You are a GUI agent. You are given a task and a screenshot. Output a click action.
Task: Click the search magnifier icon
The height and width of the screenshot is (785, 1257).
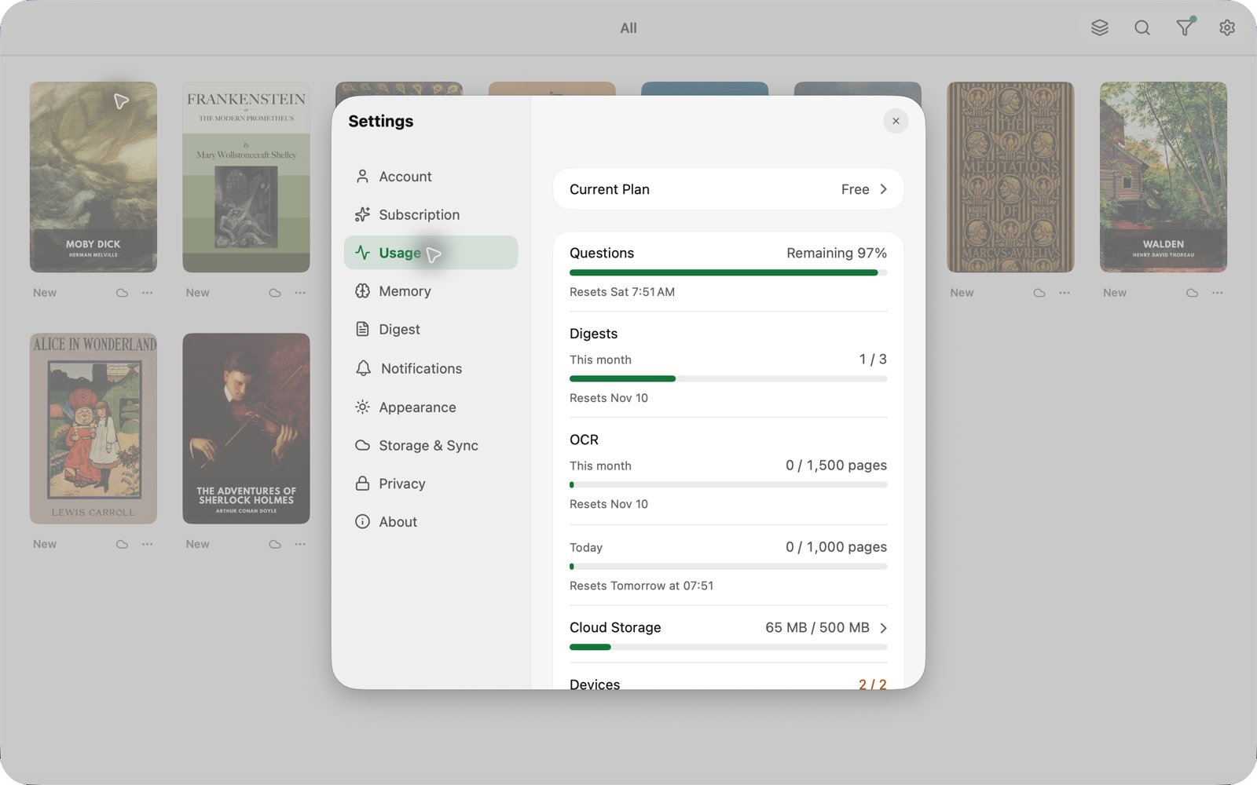coord(1142,28)
